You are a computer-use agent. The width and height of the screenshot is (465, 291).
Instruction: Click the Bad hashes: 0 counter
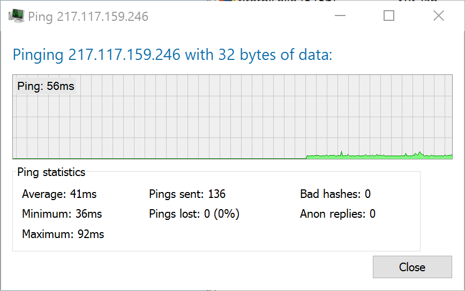tap(335, 194)
